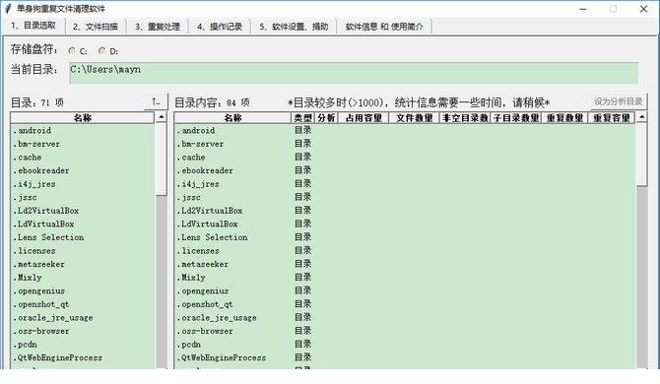660x384 pixels.
Task: Select .oss-browser row in right content table
Action: [405, 331]
